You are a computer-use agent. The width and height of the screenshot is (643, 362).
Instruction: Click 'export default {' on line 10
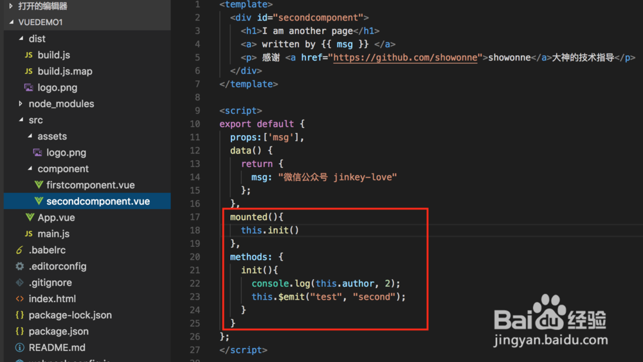262,124
